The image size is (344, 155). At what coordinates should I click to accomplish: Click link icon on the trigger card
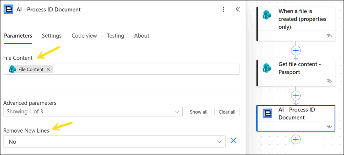[329, 36]
